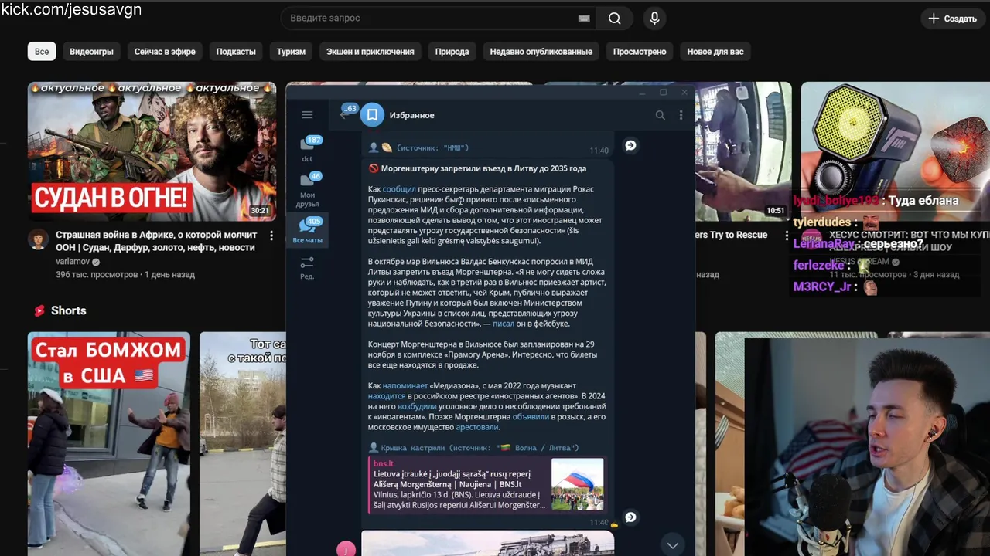
Task: Forward the bns.lt link message
Action: click(x=630, y=517)
